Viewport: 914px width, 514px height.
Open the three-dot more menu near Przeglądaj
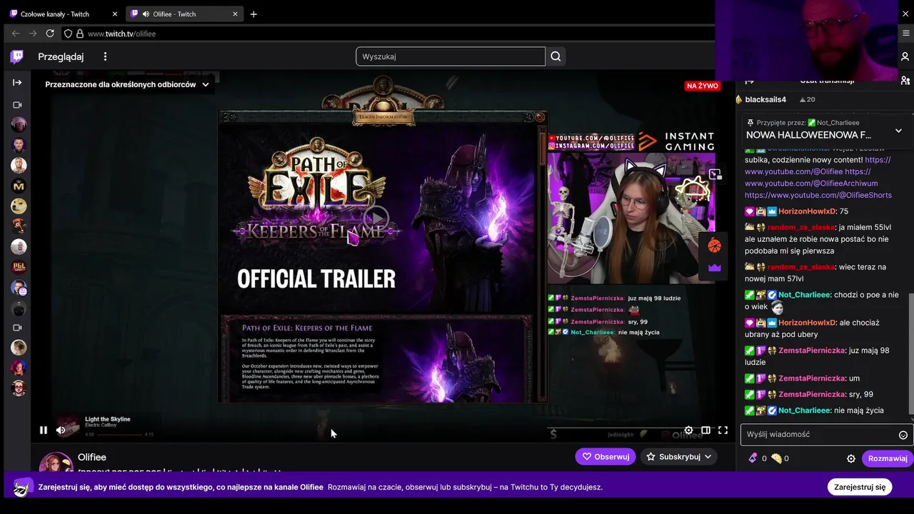click(105, 56)
